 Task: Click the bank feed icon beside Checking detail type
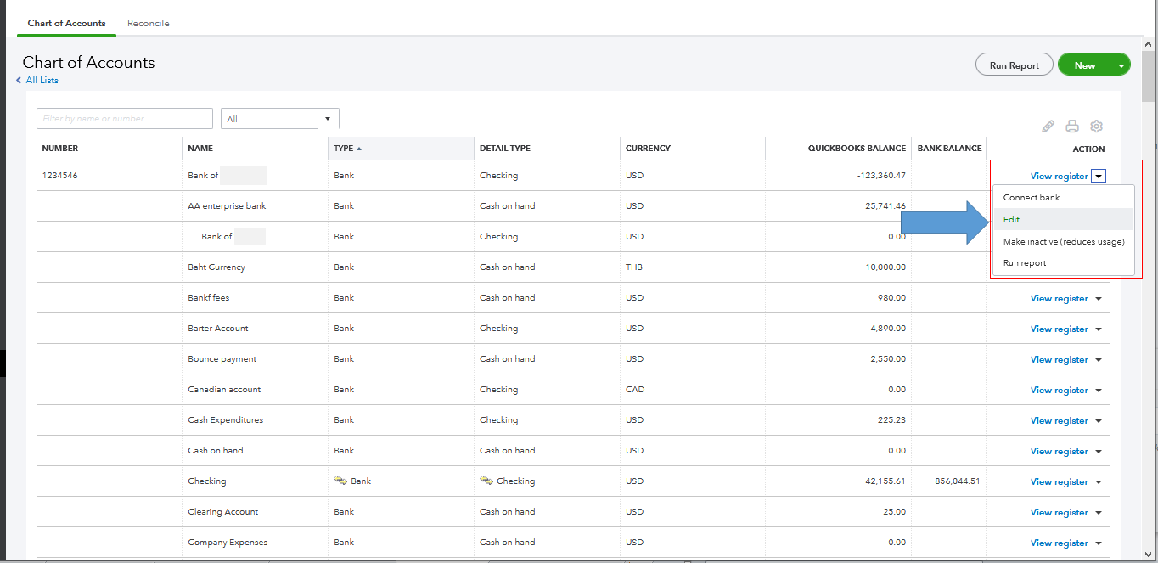click(486, 481)
